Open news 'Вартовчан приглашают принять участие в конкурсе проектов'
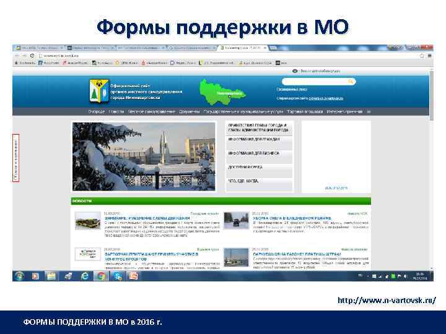Screen dimensions: 446x334 (151, 257)
